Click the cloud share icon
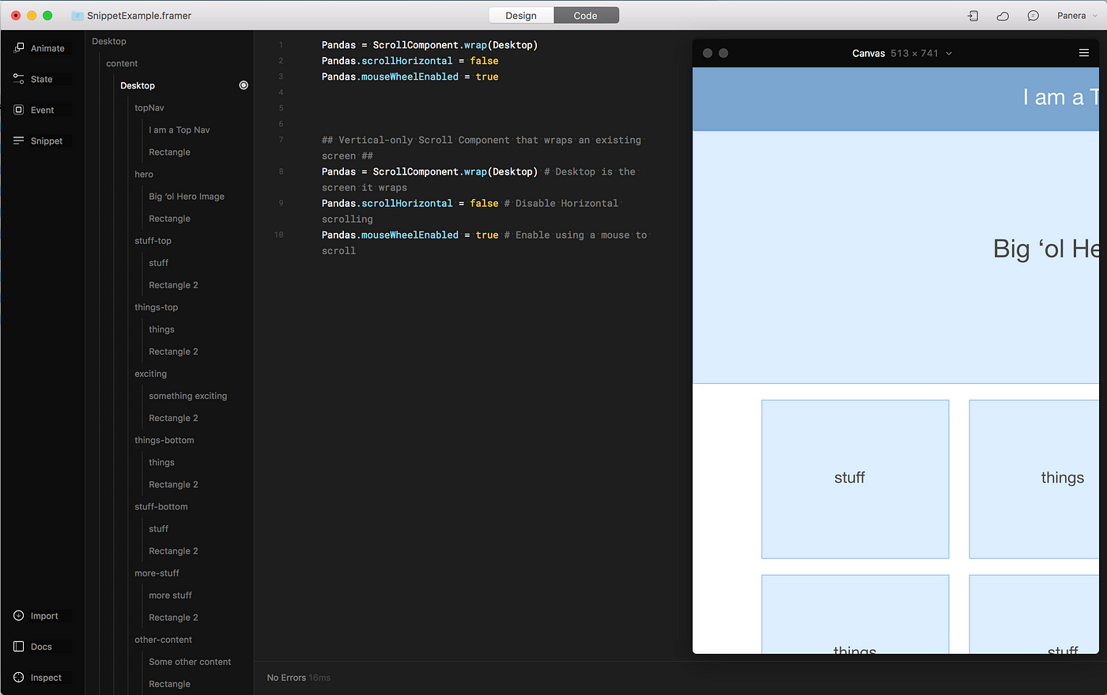This screenshot has width=1107, height=695. tap(1003, 16)
